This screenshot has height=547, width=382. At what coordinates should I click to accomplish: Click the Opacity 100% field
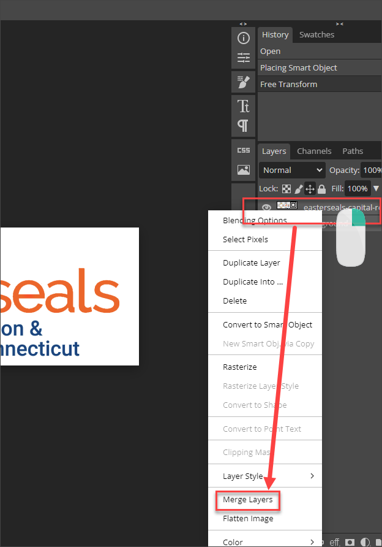[x=371, y=170]
